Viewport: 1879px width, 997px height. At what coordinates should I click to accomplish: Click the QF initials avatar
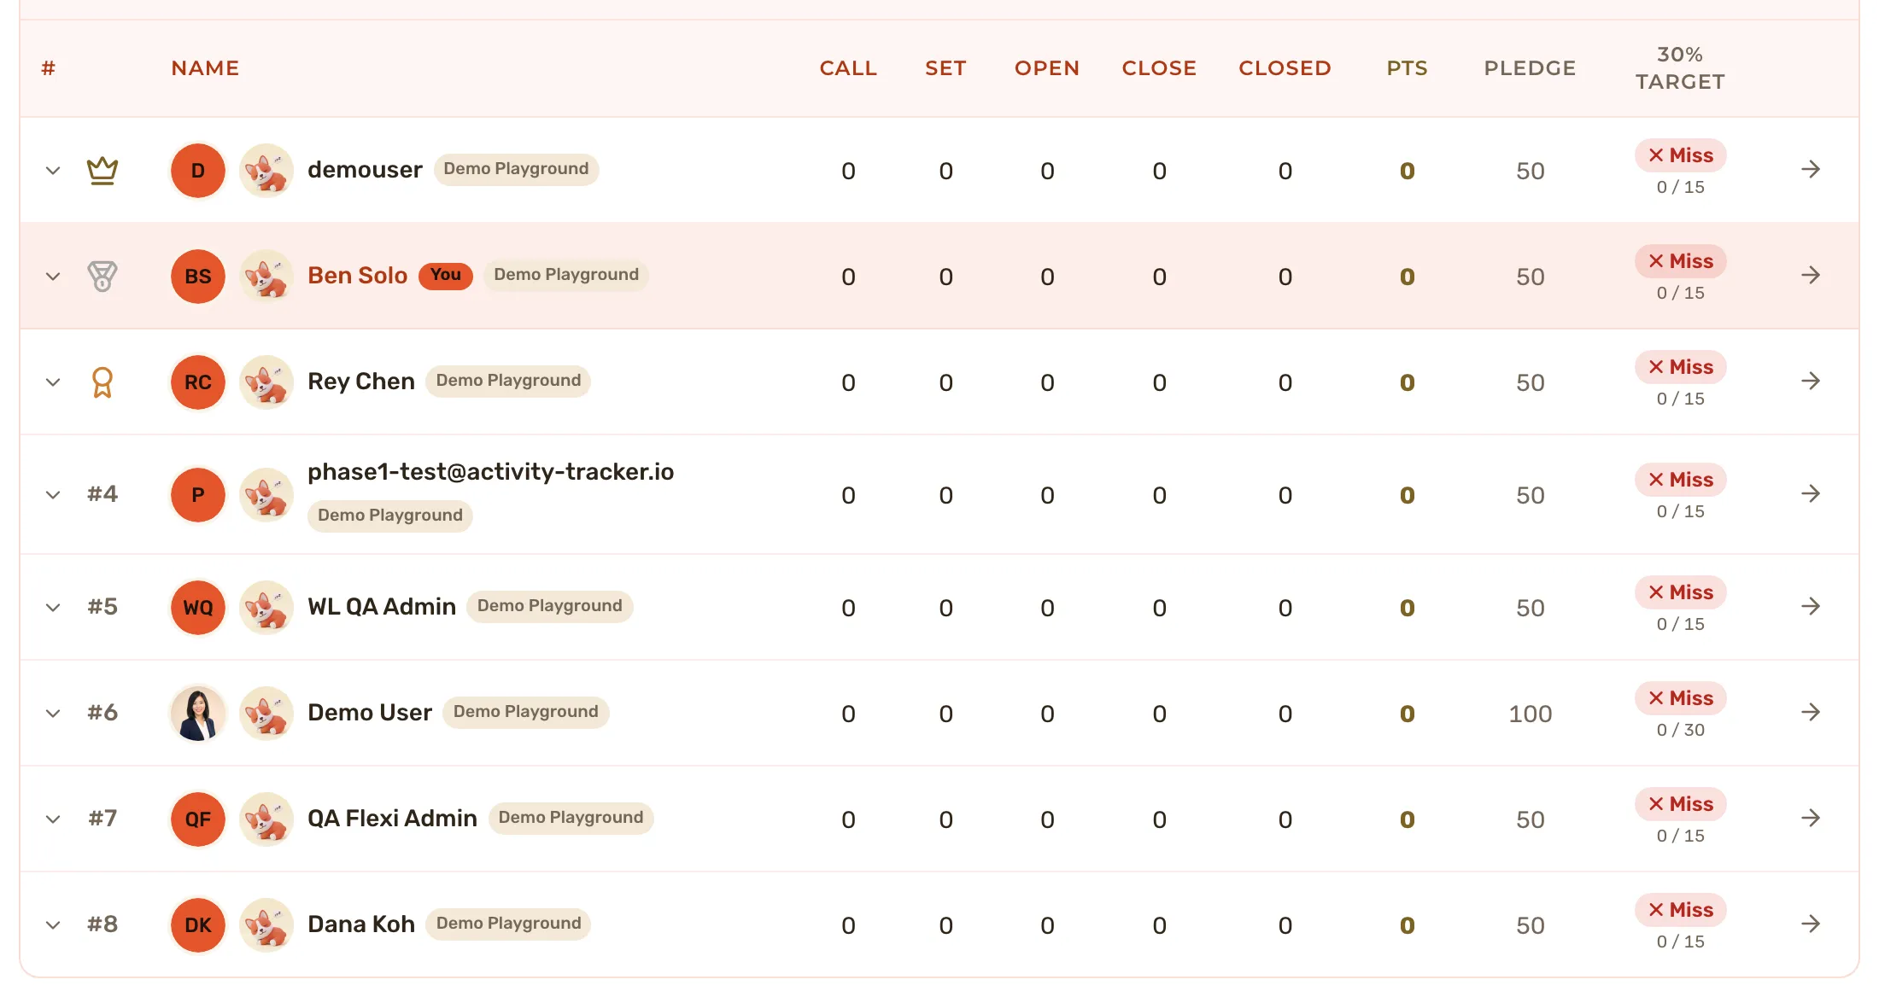pyautogui.click(x=198, y=819)
